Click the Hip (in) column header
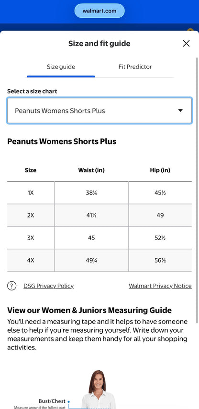Image resolution: width=199 pixels, height=409 pixels. point(160,170)
